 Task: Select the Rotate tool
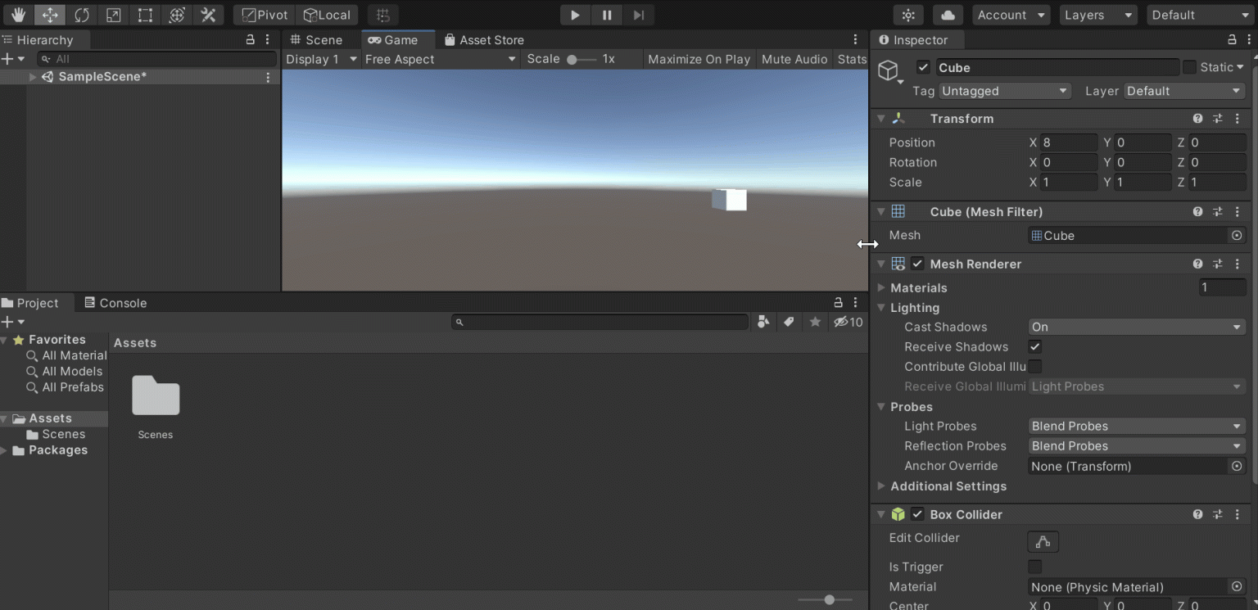[82, 15]
